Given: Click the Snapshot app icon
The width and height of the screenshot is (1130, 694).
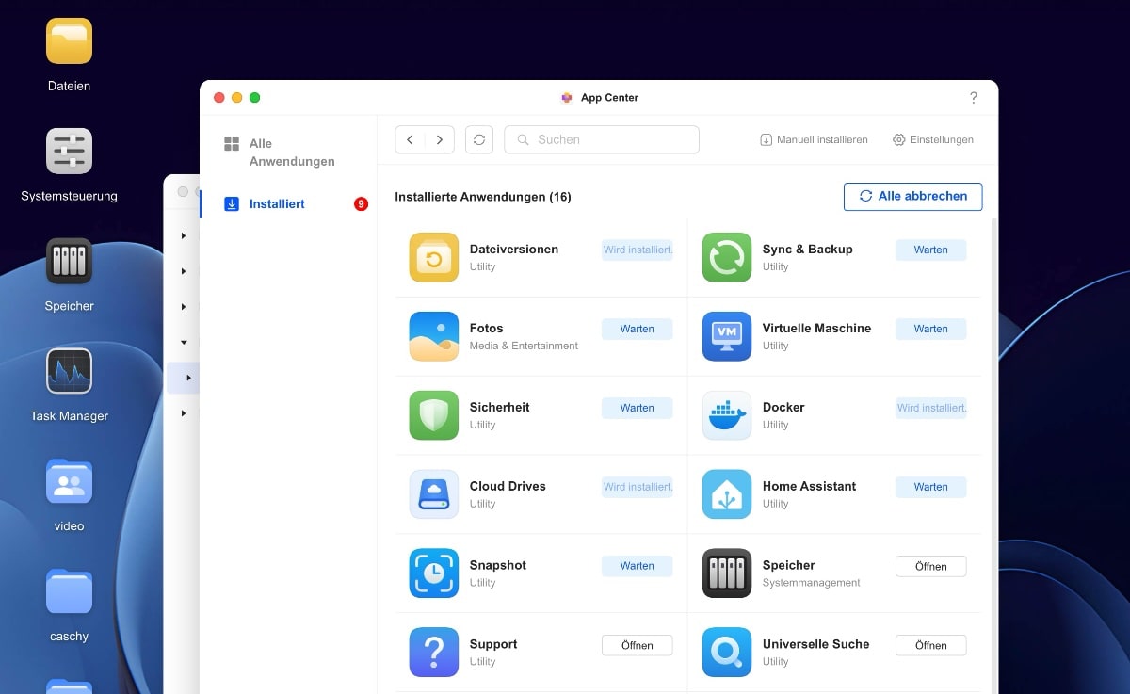Looking at the screenshot, I should [433, 573].
